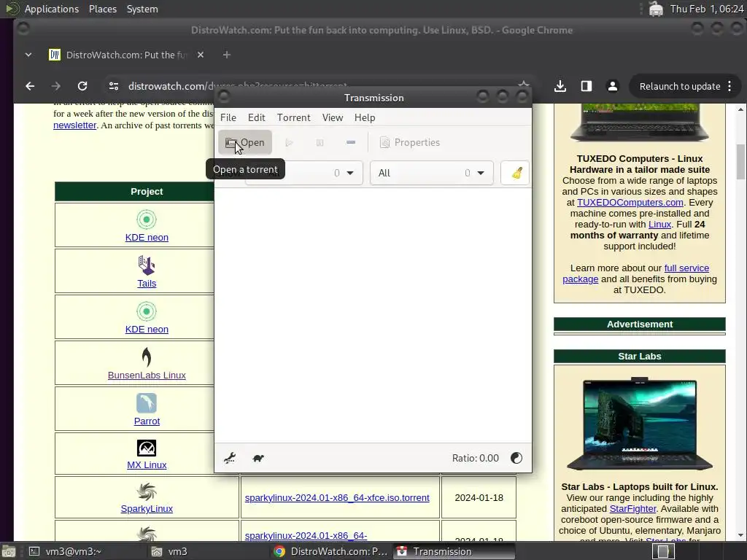Open the MX Linux link

(147, 464)
